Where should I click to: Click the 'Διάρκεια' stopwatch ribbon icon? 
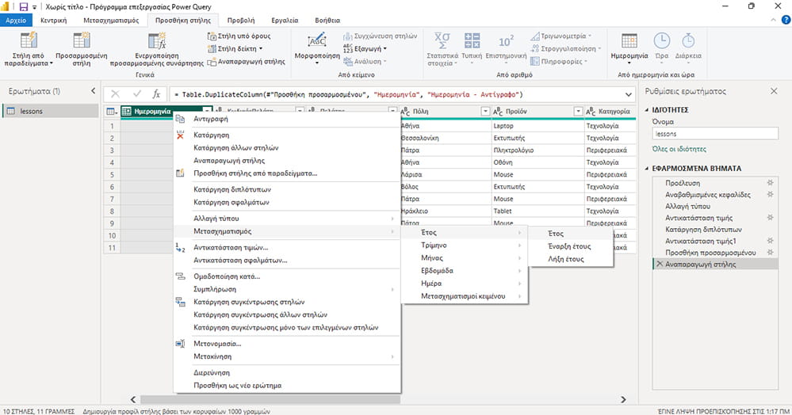point(688,40)
